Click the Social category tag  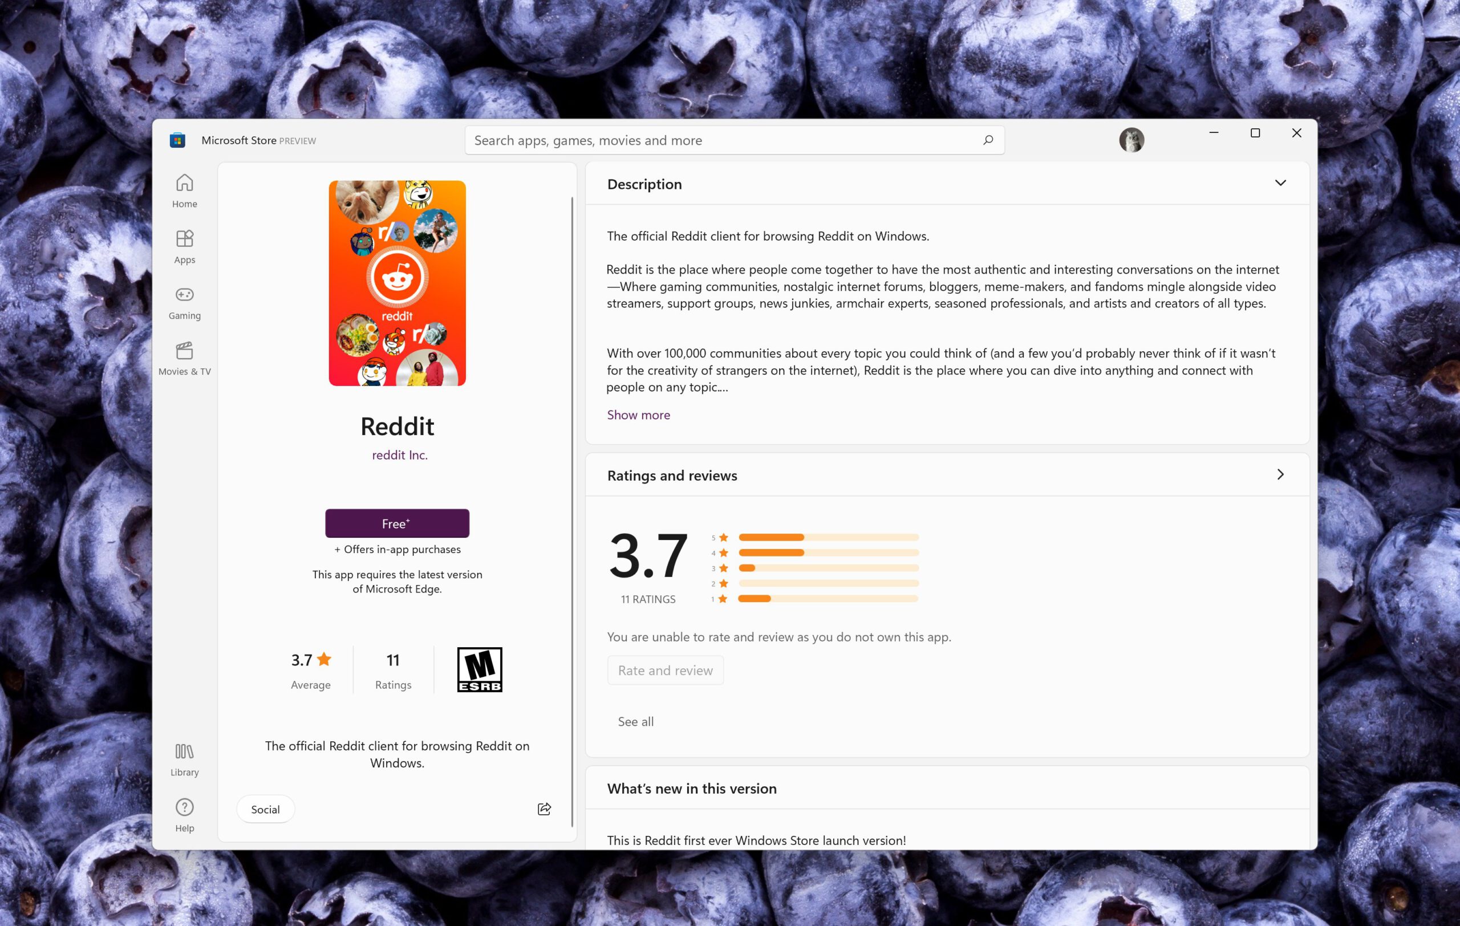265,809
